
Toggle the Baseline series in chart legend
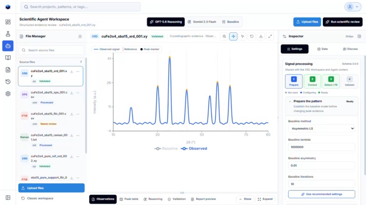pyautogui.click(x=166, y=148)
